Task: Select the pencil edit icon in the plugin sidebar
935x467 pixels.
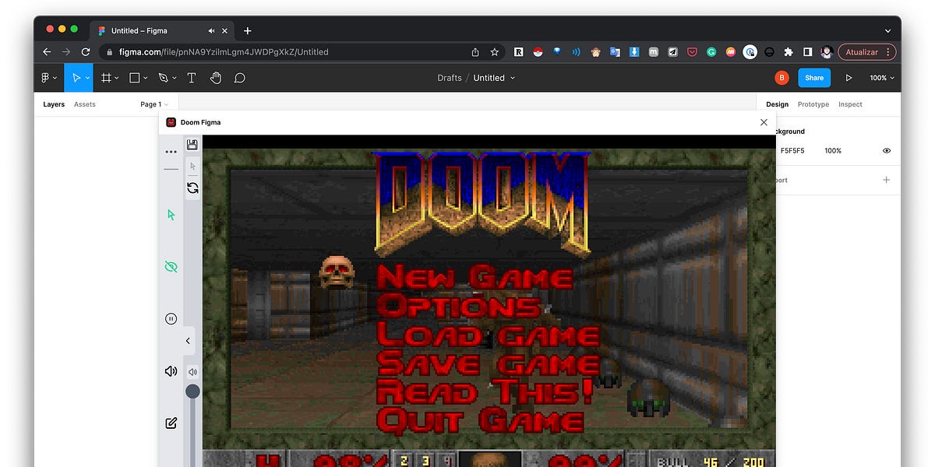Action: pyautogui.click(x=171, y=423)
